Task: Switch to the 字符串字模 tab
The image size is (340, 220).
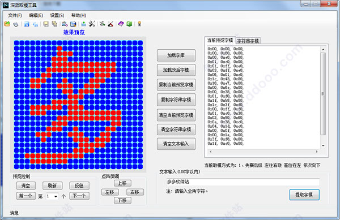Action: [248, 41]
